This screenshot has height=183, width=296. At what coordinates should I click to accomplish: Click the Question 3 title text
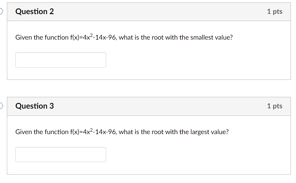point(35,106)
